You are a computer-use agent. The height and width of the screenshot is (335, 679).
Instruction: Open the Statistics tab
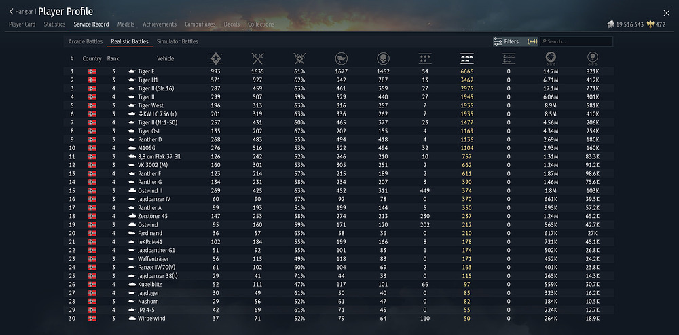point(54,24)
